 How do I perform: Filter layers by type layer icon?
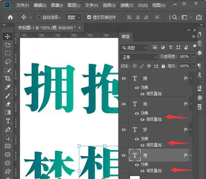[170, 47]
